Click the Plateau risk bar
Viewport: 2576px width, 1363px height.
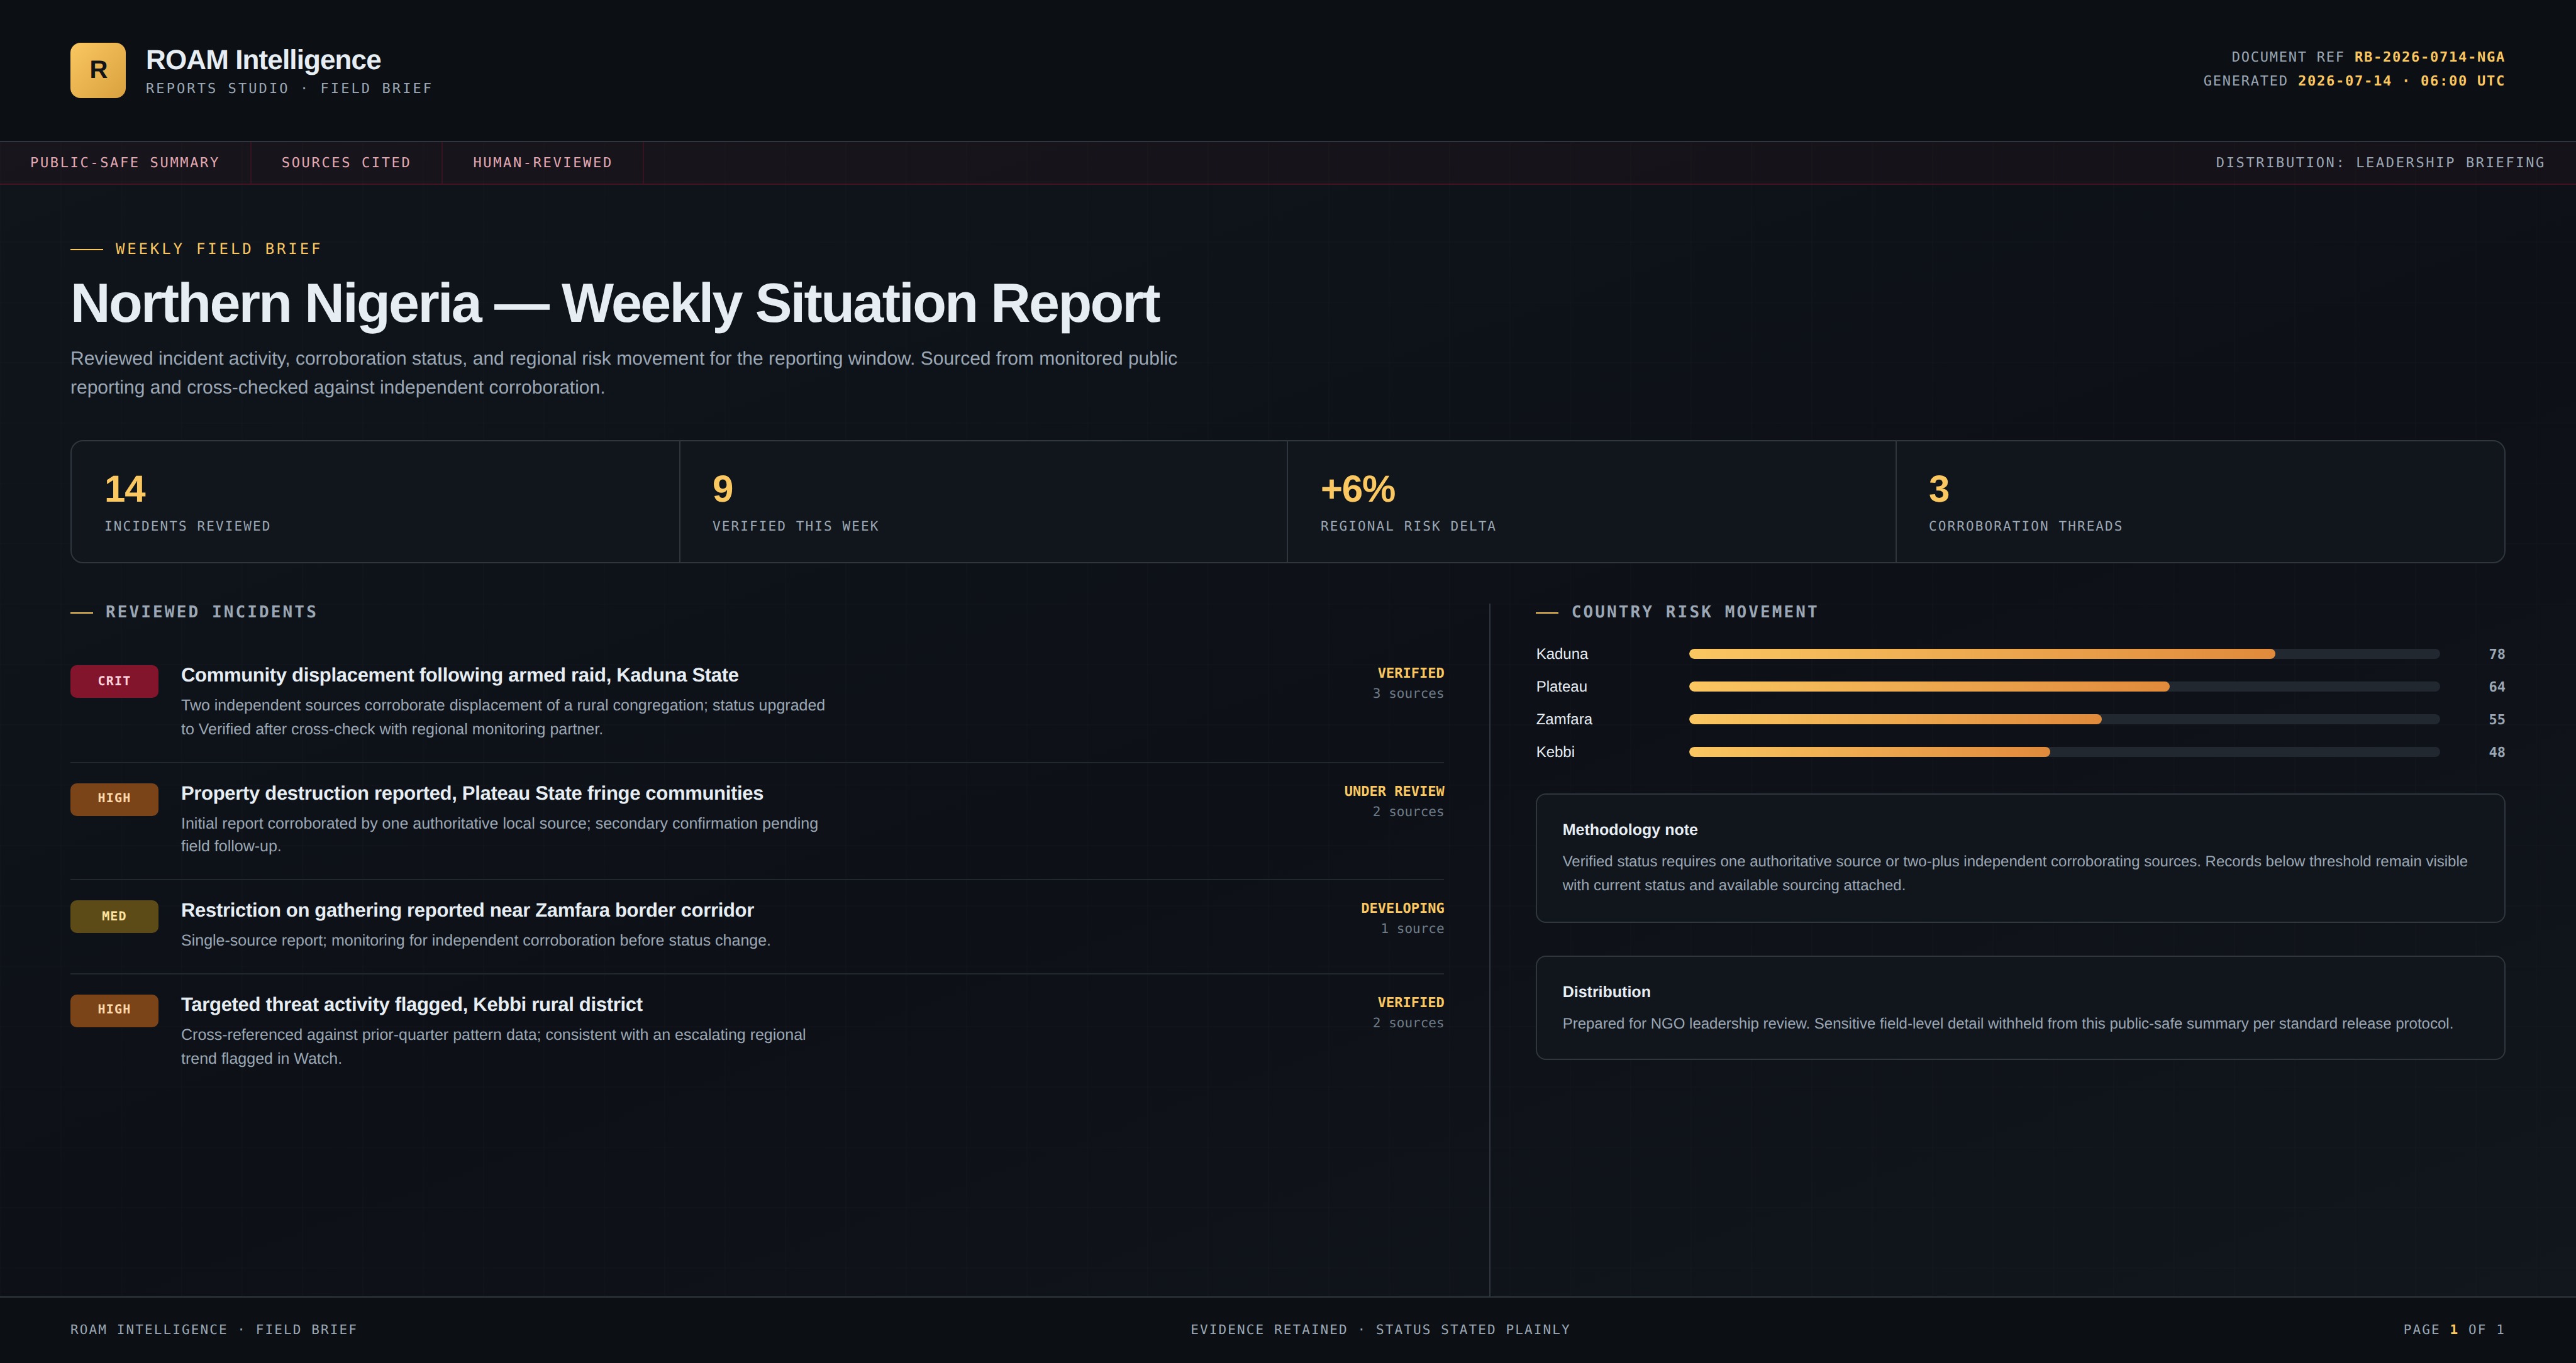(2064, 687)
